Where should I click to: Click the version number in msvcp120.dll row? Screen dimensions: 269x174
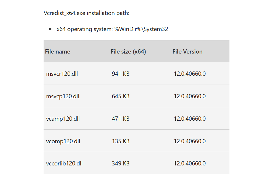[x=190, y=96]
